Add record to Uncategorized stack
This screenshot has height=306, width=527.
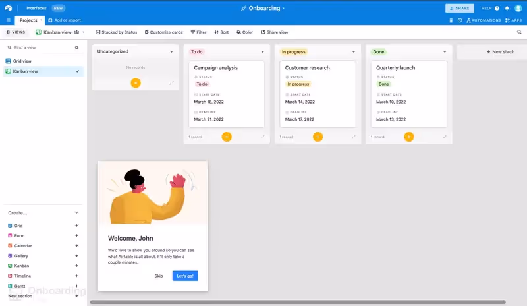(x=136, y=83)
